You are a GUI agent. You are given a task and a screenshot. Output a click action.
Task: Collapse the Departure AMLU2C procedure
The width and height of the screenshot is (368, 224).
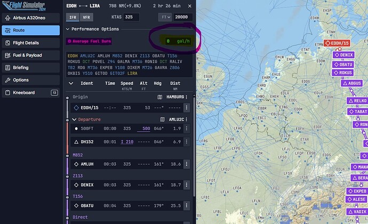(x=74, y=119)
